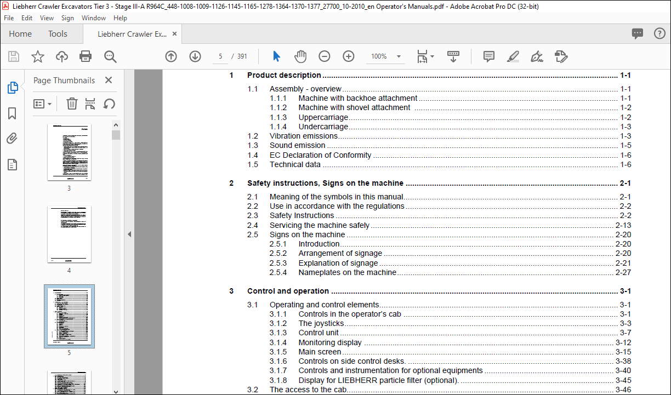Image resolution: width=671 pixels, height=395 pixels.
Task: Click the Save file icon
Action: tap(14, 56)
